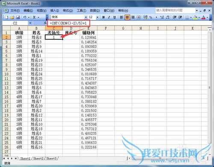The width and height of the screenshot is (214, 167).
Task: Select the 辅助列 header cell
Action: 89,33
